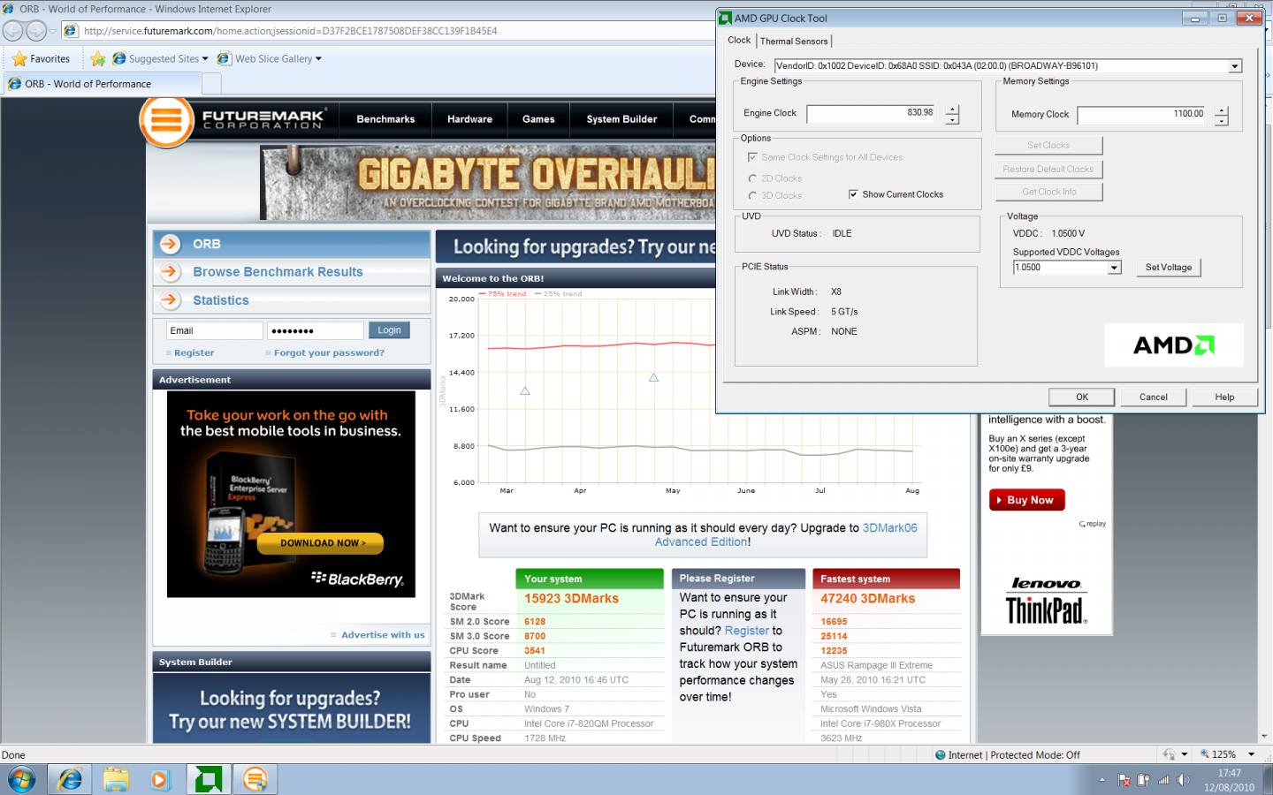The width and height of the screenshot is (1273, 795).
Task: Click the Action Center flag tray icon
Action: (1124, 780)
